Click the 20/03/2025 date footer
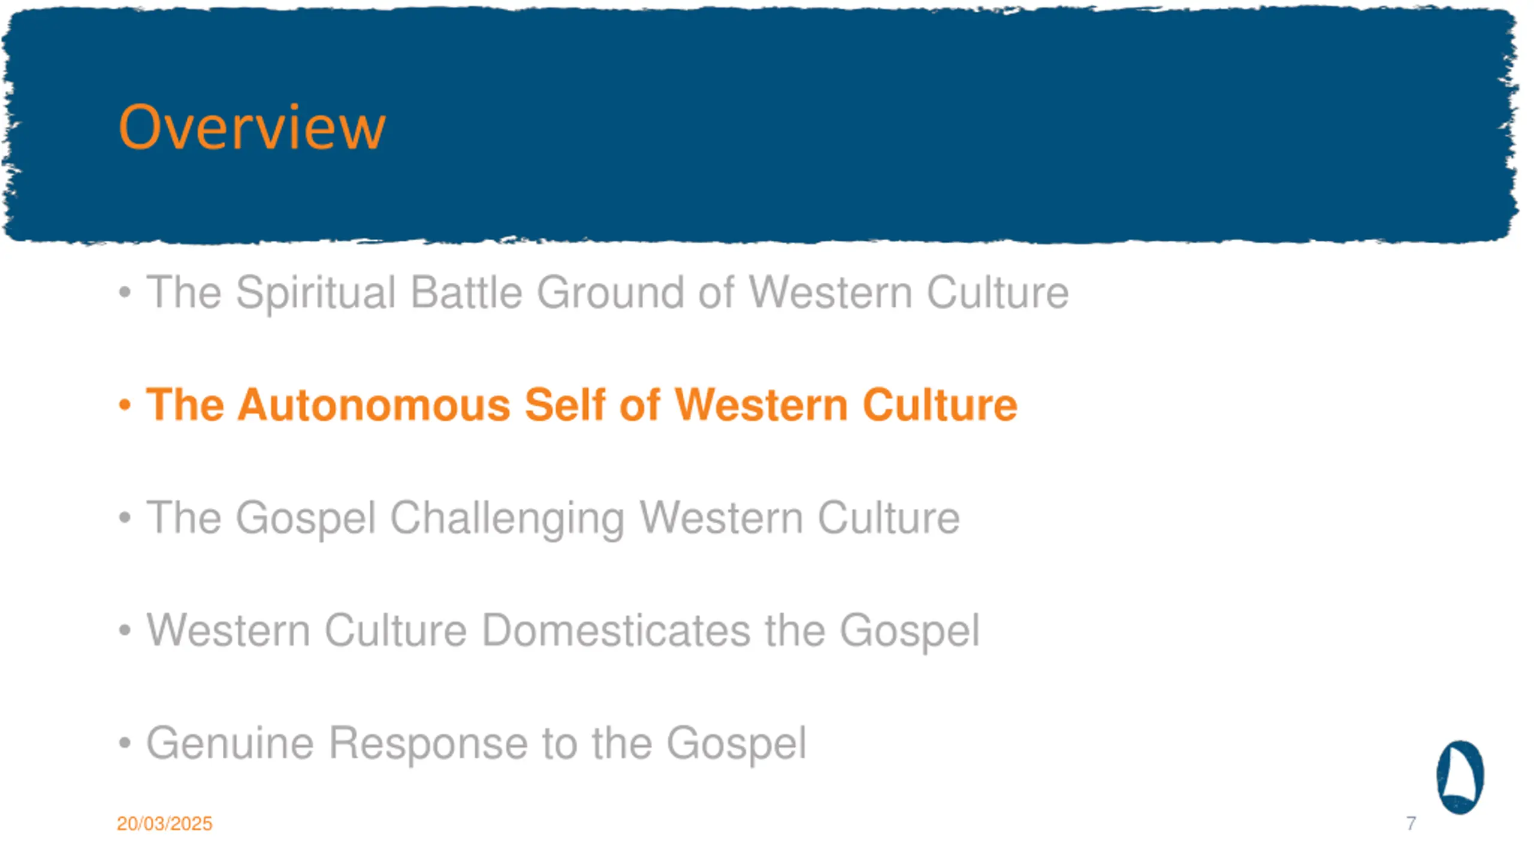Image resolution: width=1534 pixels, height=863 pixels. 164,824
